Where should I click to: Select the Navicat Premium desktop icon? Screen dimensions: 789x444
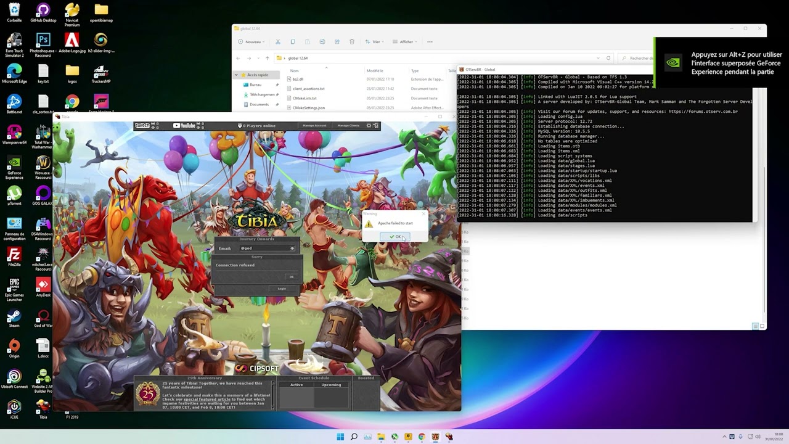(72, 15)
